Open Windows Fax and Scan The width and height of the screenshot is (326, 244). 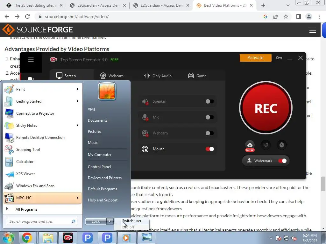coord(43,186)
